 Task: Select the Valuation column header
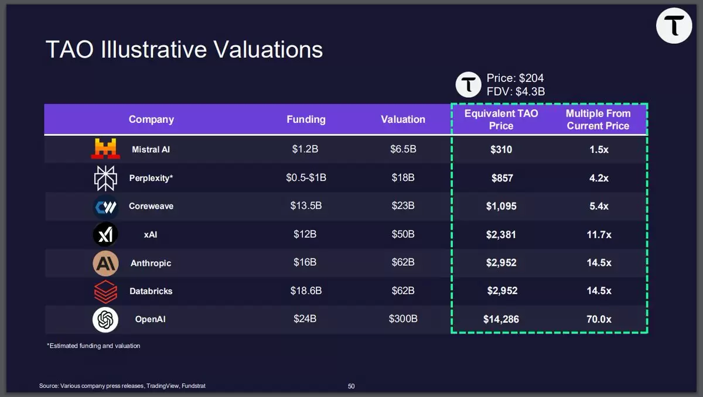403,119
